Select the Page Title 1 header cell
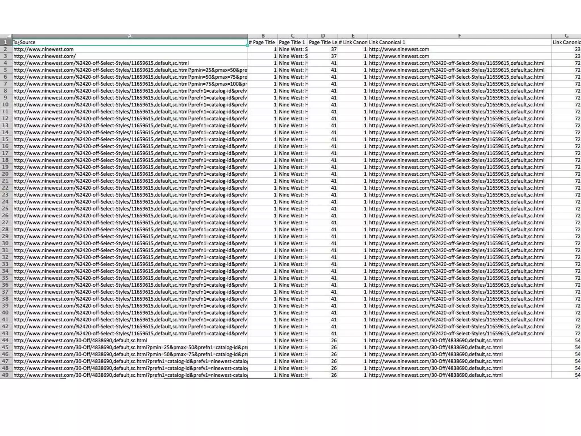 point(292,42)
